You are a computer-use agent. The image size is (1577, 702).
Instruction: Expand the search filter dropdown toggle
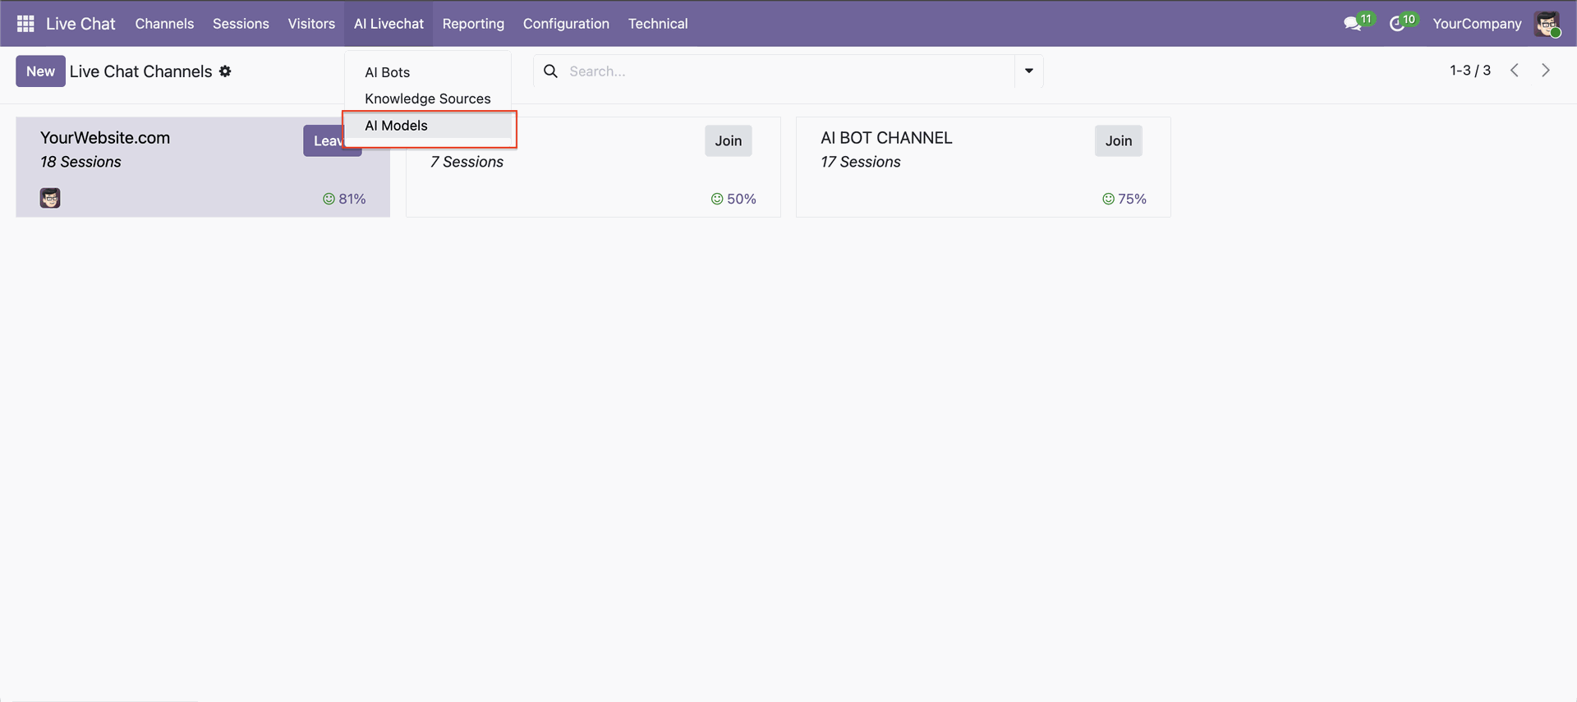pos(1028,71)
